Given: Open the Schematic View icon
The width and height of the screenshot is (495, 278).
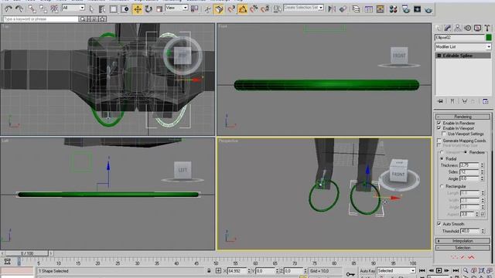Looking at the screenshot, I should [380, 8].
